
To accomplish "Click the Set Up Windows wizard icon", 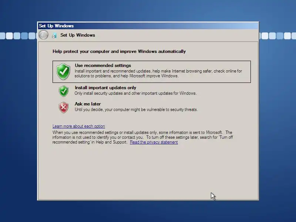I will [x=54, y=35].
